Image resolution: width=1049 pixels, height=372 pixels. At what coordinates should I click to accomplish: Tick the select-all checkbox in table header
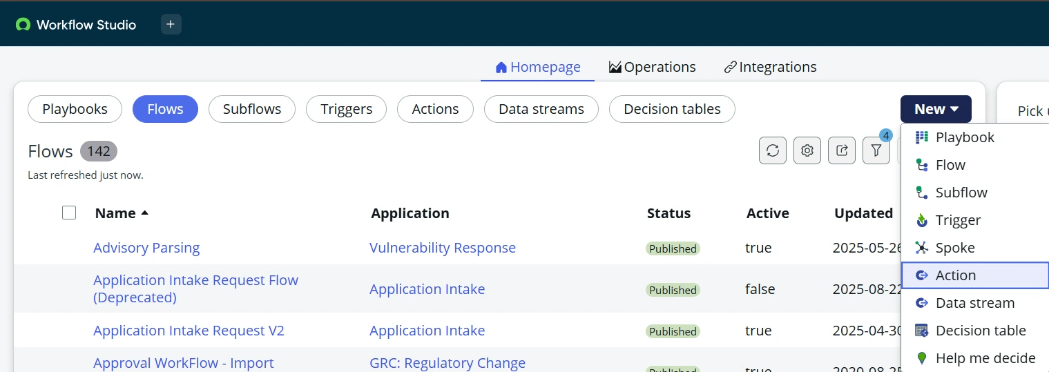point(69,213)
